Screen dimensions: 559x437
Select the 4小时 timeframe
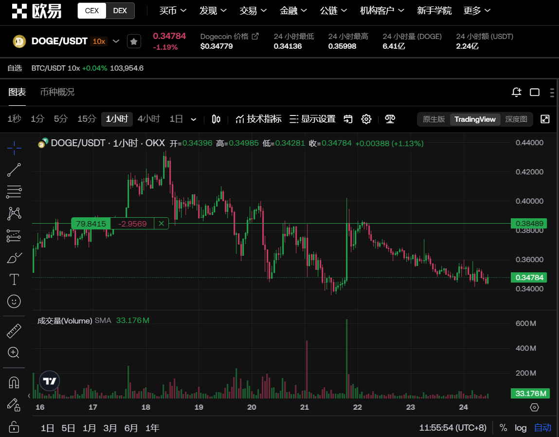coord(148,119)
